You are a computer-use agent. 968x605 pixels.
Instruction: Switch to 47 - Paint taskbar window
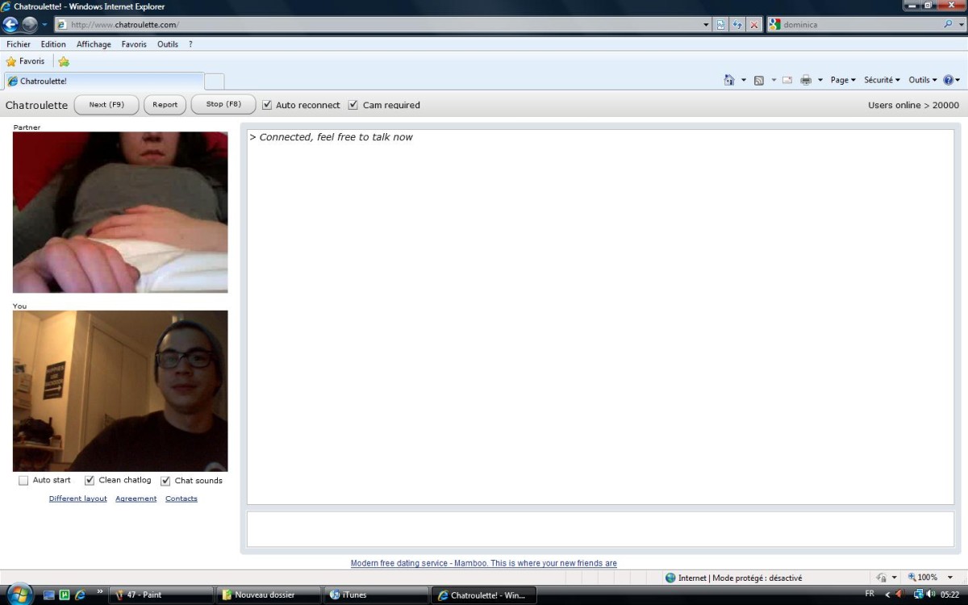pos(161,595)
